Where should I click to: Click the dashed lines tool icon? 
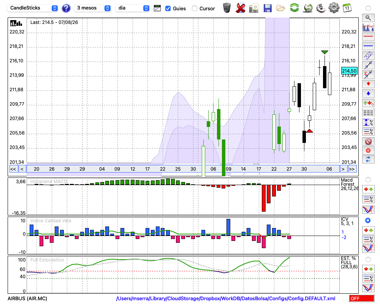coord(368,113)
